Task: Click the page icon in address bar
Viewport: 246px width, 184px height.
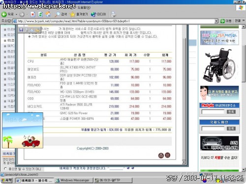Action: [x=15, y=21]
